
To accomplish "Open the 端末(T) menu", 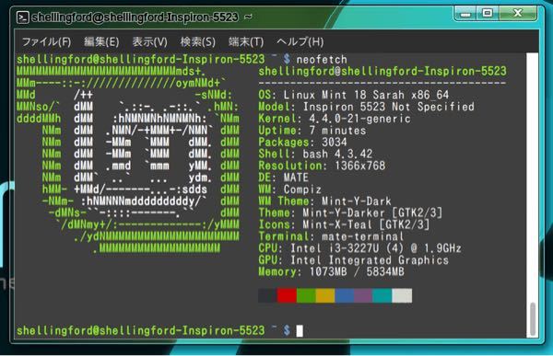I will click(x=246, y=42).
